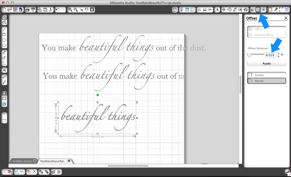Increase Offset Distance with stepper arrow
The image size is (291, 177).
tap(278, 54)
